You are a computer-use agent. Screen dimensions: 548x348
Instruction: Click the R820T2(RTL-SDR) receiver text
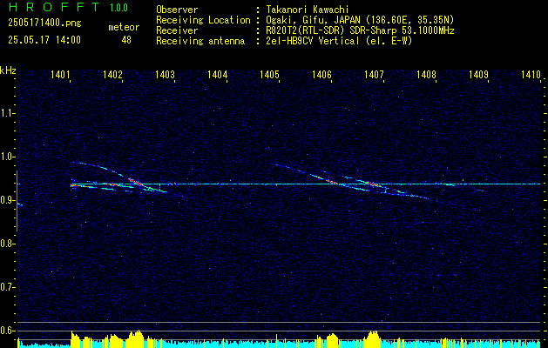pyautogui.click(x=360, y=30)
